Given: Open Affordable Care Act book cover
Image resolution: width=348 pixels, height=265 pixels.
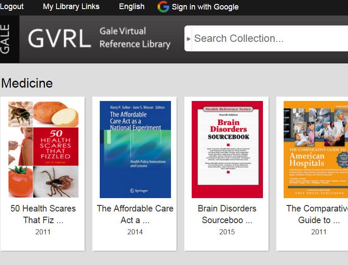Looking at the screenshot, I should [136, 149].
